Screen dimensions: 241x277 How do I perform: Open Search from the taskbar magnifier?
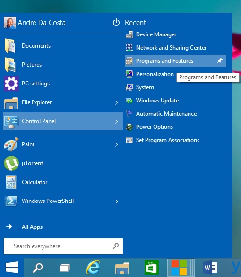click(38, 268)
